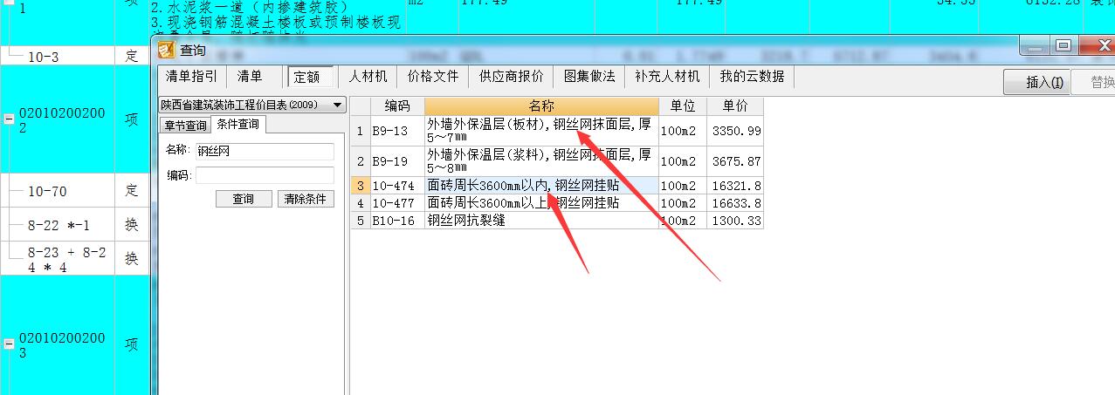Switch to the 清单 tab
Screen dimensions: 1115x395
pos(250,77)
